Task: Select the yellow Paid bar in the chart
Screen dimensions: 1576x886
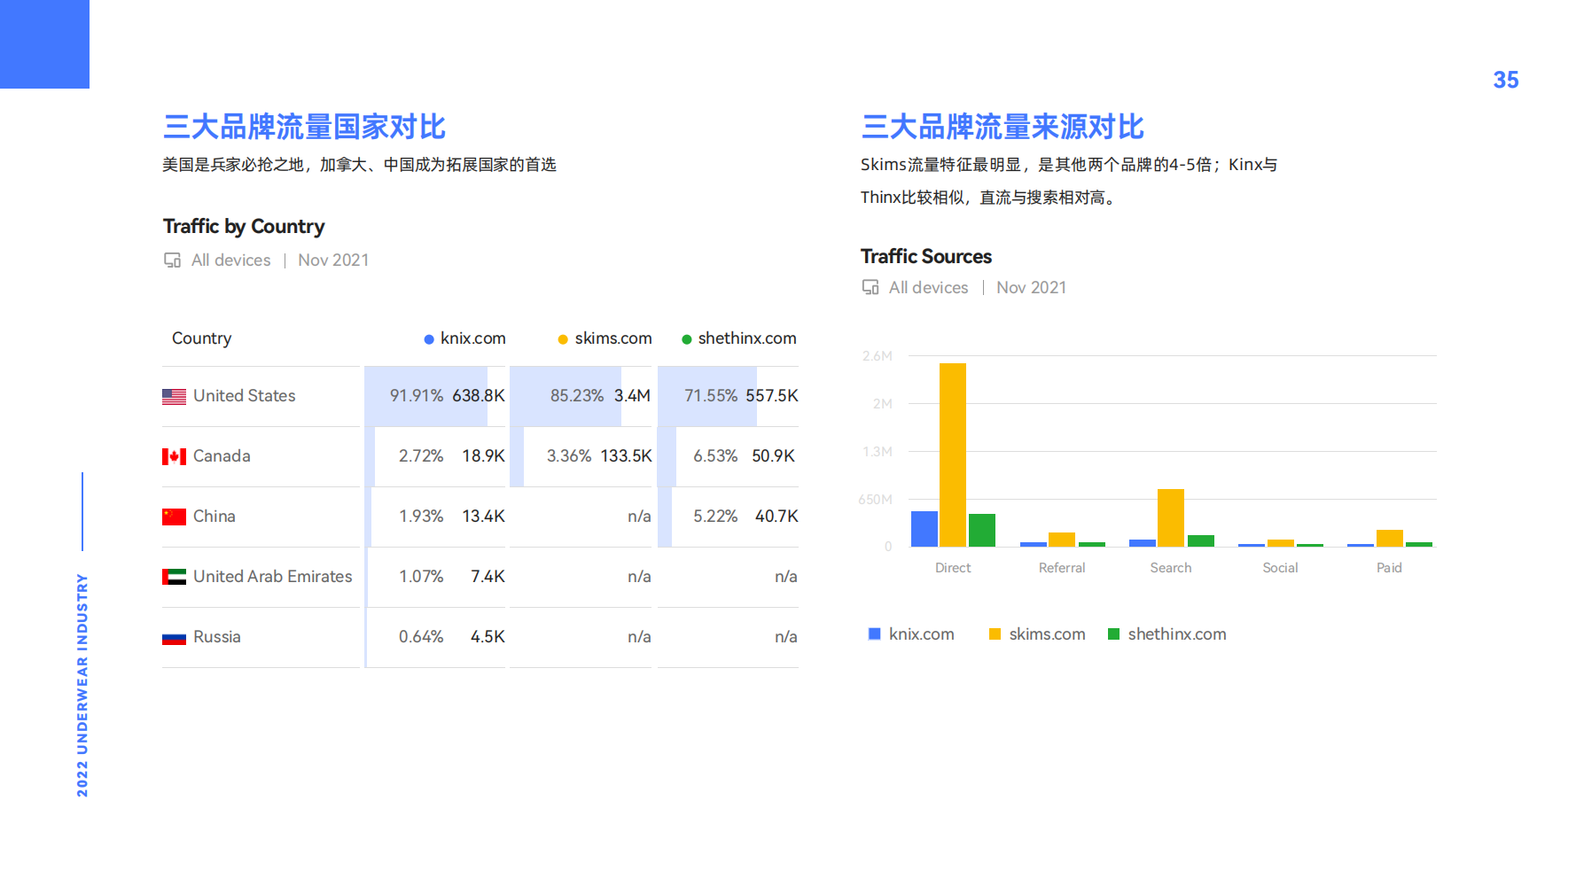Action: click(1390, 538)
